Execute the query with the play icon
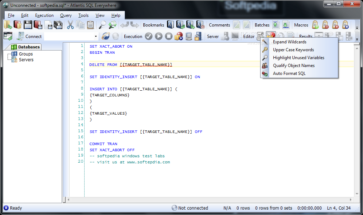Viewport: 363px width, 215px height. 159,36
